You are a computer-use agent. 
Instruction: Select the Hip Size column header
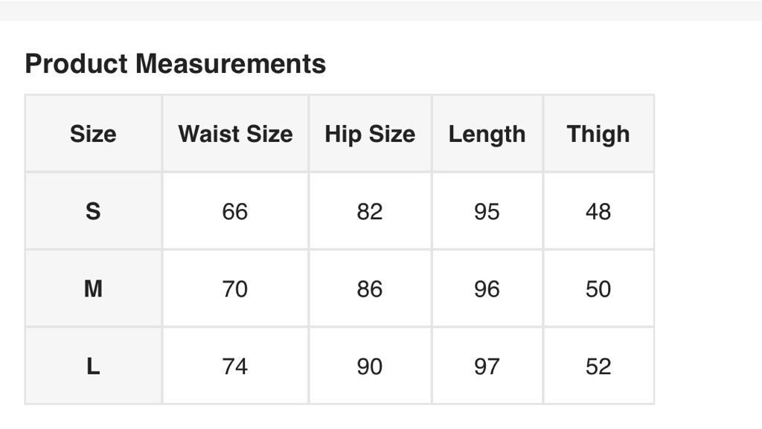coord(370,134)
